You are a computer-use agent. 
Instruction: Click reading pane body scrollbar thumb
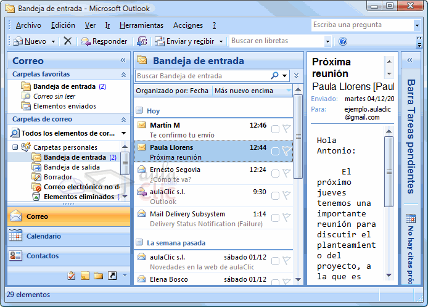pos(389,171)
